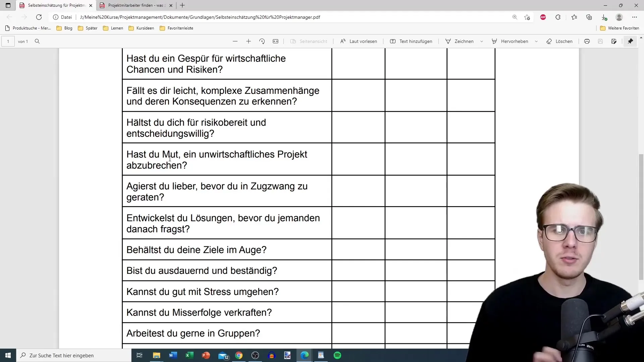This screenshot has height=362, width=644.
Task: Click the text "Arbeitest du gerne in Gruppen?"
Action: 193,333
